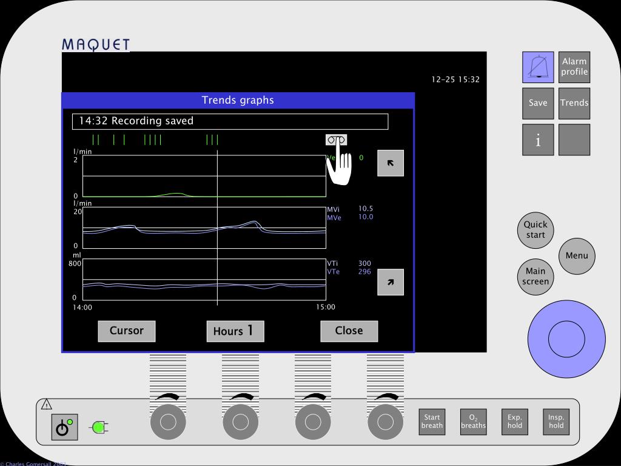
Task: Click the third direct access knob
Action: tap(313, 422)
